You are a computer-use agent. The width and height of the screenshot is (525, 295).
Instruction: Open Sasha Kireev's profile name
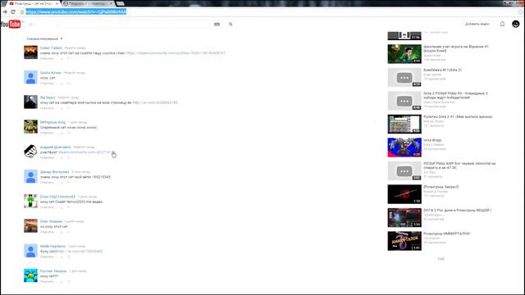51,73
